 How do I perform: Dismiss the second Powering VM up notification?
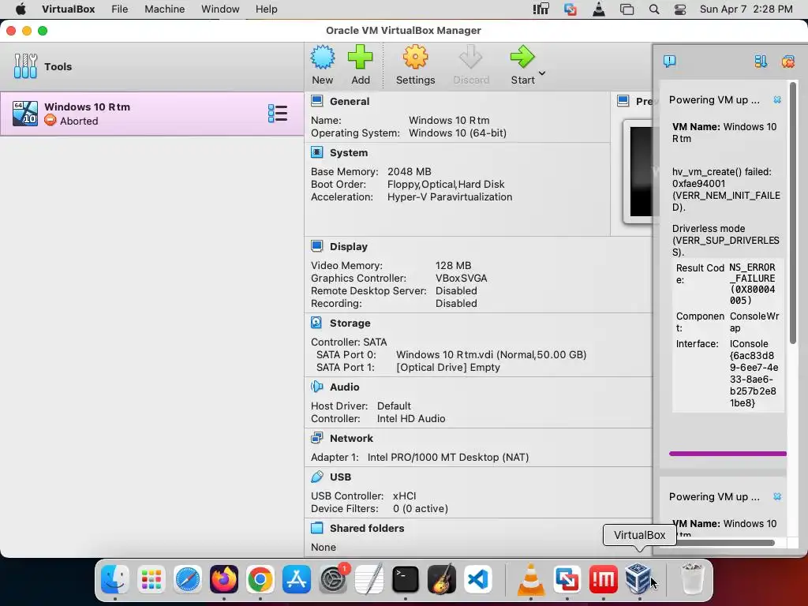777,496
